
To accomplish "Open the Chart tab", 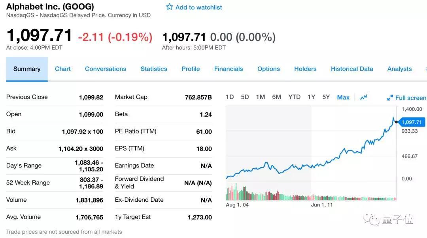I will click(x=63, y=69).
